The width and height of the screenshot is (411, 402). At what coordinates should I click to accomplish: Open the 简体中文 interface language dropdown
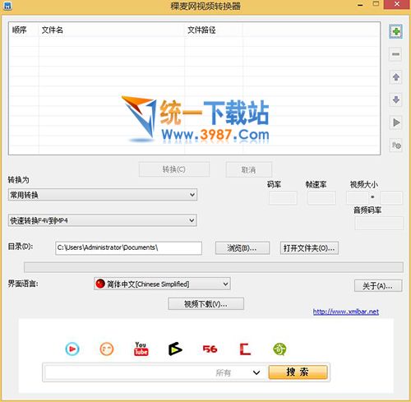[162, 284]
